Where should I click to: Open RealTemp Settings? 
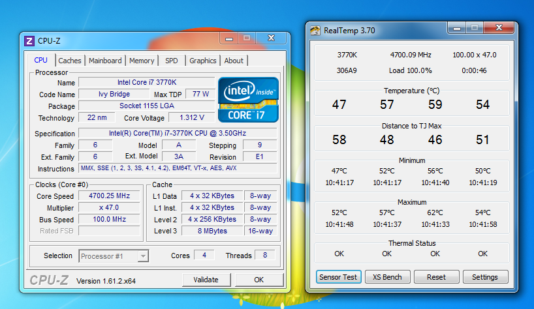(485, 277)
